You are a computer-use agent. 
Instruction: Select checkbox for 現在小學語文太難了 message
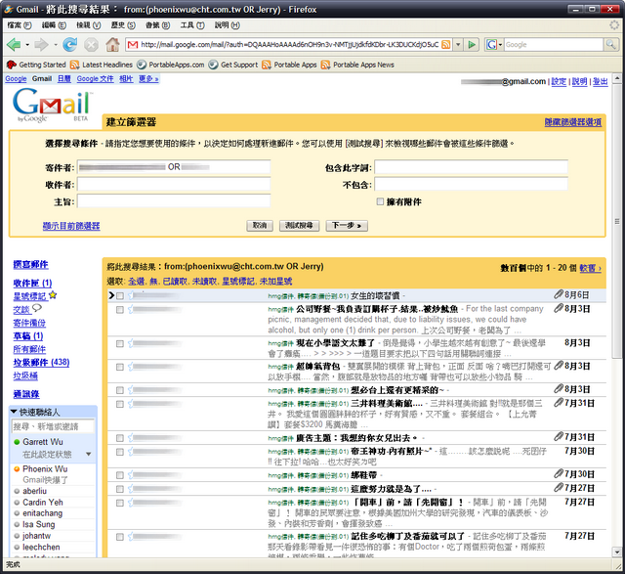coord(120,343)
